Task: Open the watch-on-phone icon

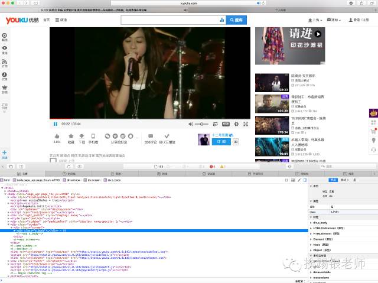Action: click(93, 136)
